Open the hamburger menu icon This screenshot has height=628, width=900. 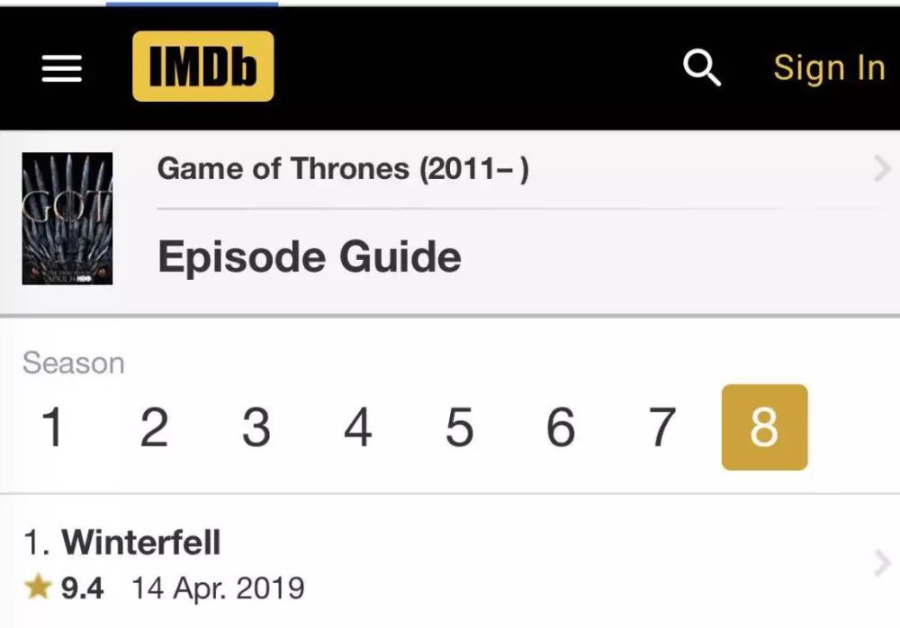tap(61, 68)
